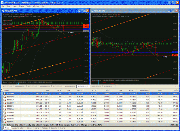Sort by the T / P column header
Image resolution: width=180 pixels, height=131 pixels.
[116, 90]
